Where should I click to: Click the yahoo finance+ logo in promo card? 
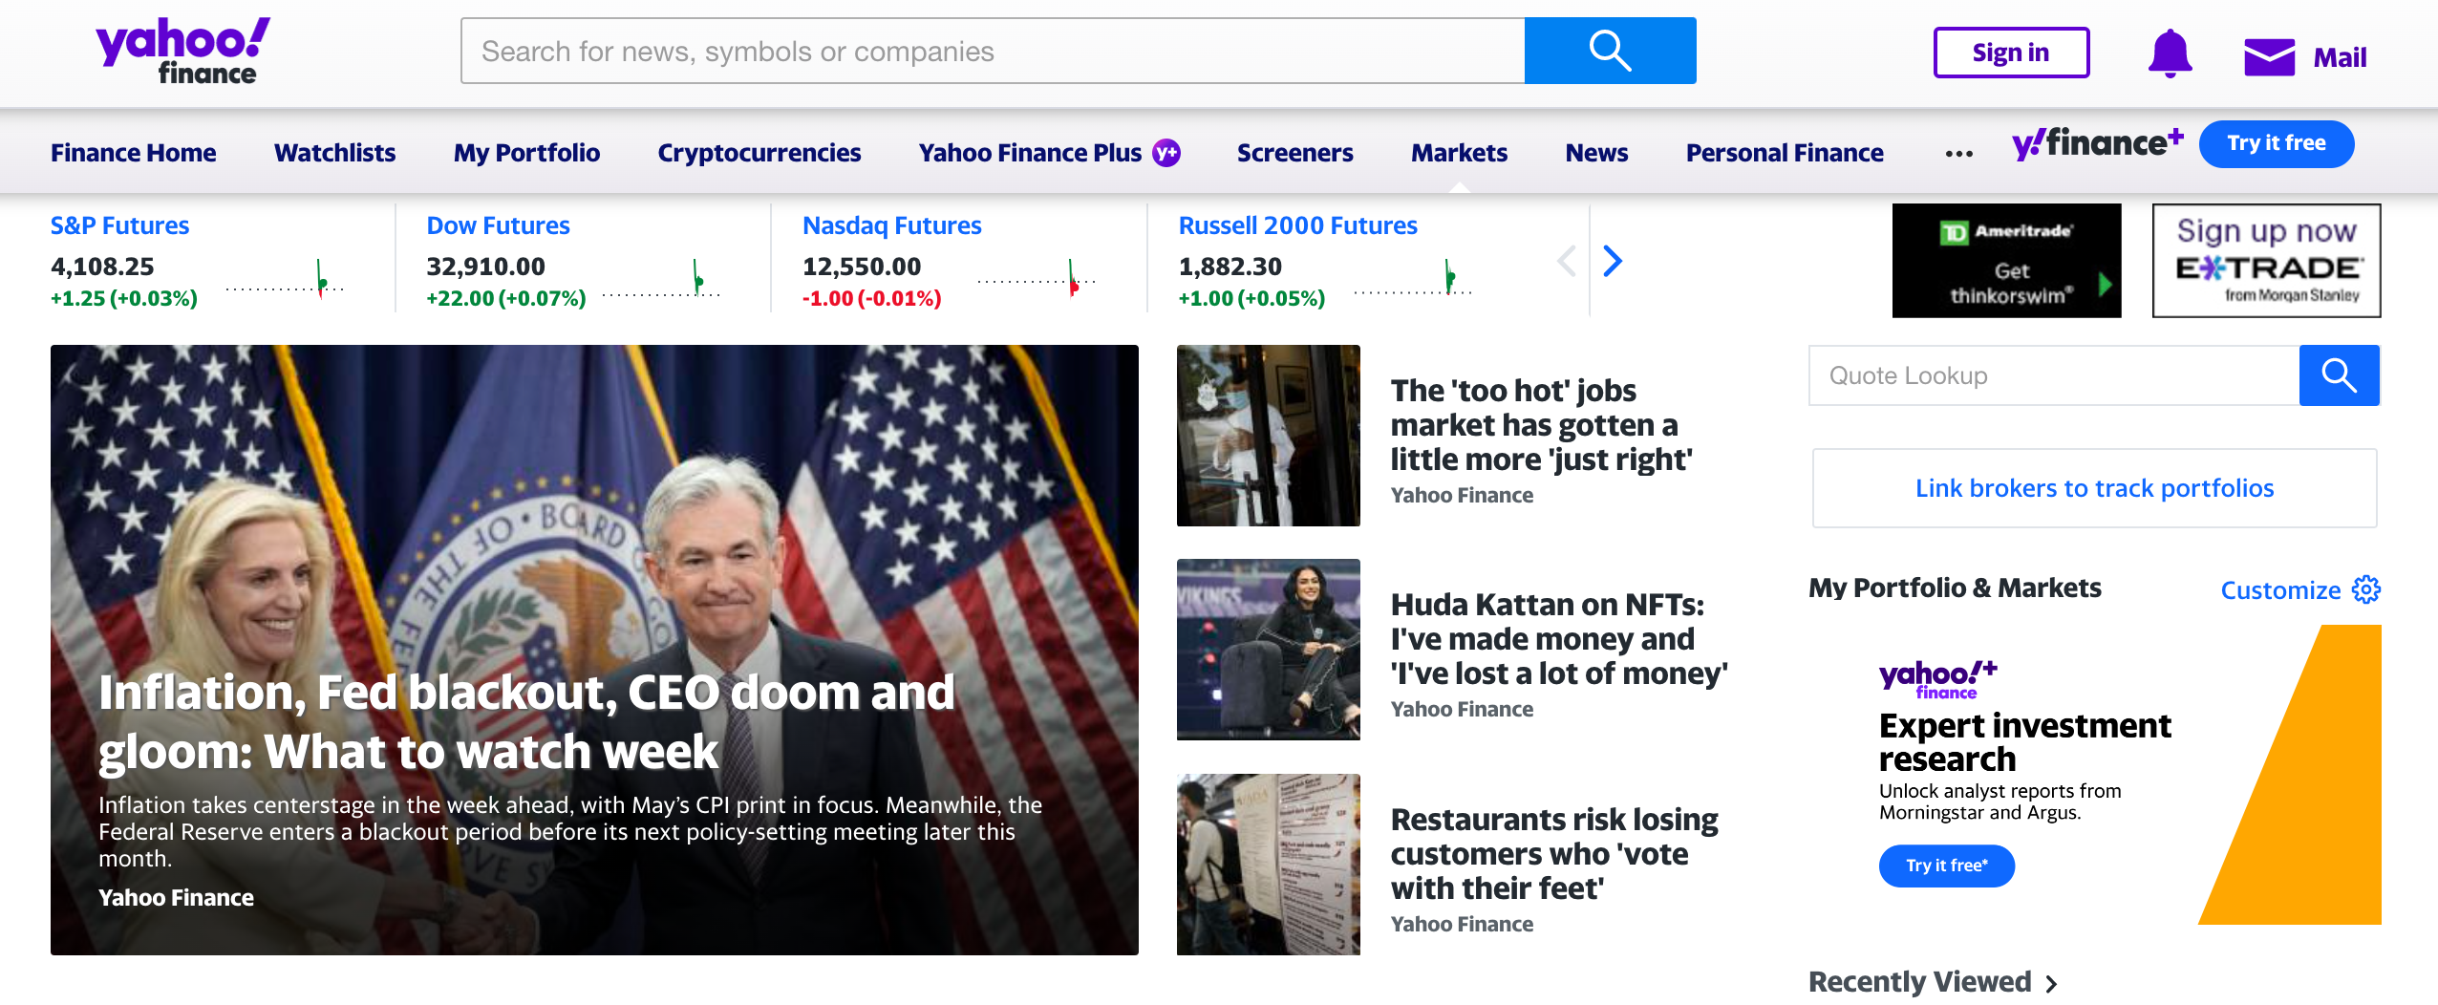click(x=1937, y=679)
